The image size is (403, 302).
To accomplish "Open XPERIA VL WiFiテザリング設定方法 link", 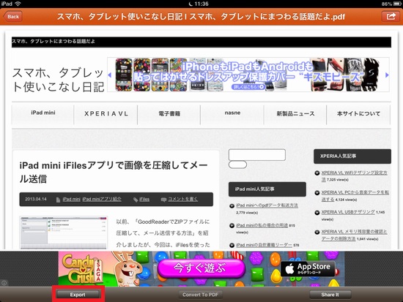I will 354,175.
